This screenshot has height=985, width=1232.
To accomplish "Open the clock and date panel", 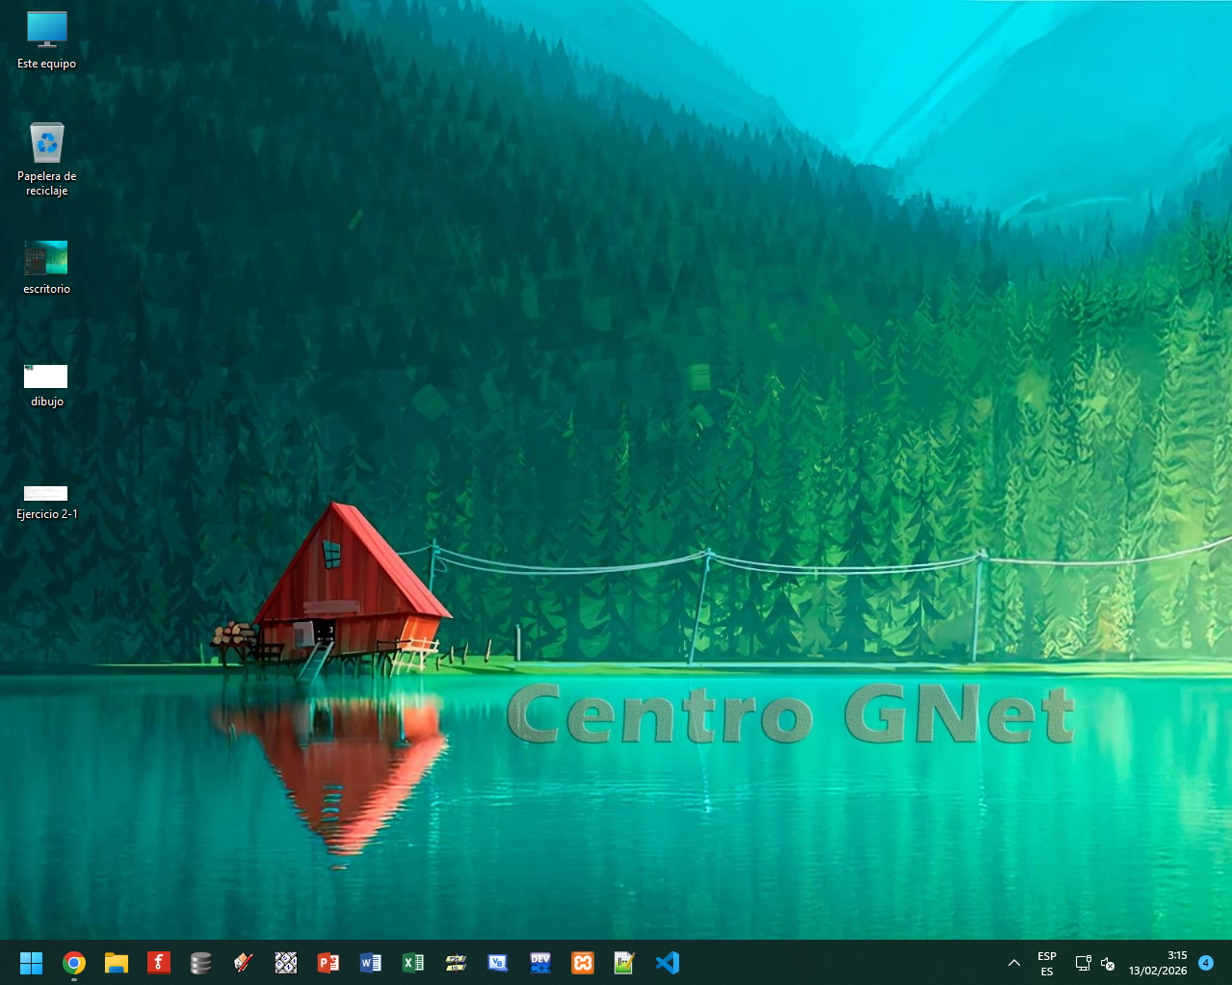I will click(x=1158, y=963).
